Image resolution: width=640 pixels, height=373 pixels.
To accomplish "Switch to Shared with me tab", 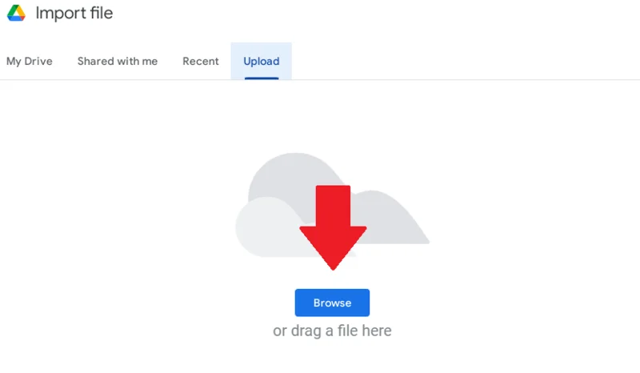I will pyautogui.click(x=118, y=62).
